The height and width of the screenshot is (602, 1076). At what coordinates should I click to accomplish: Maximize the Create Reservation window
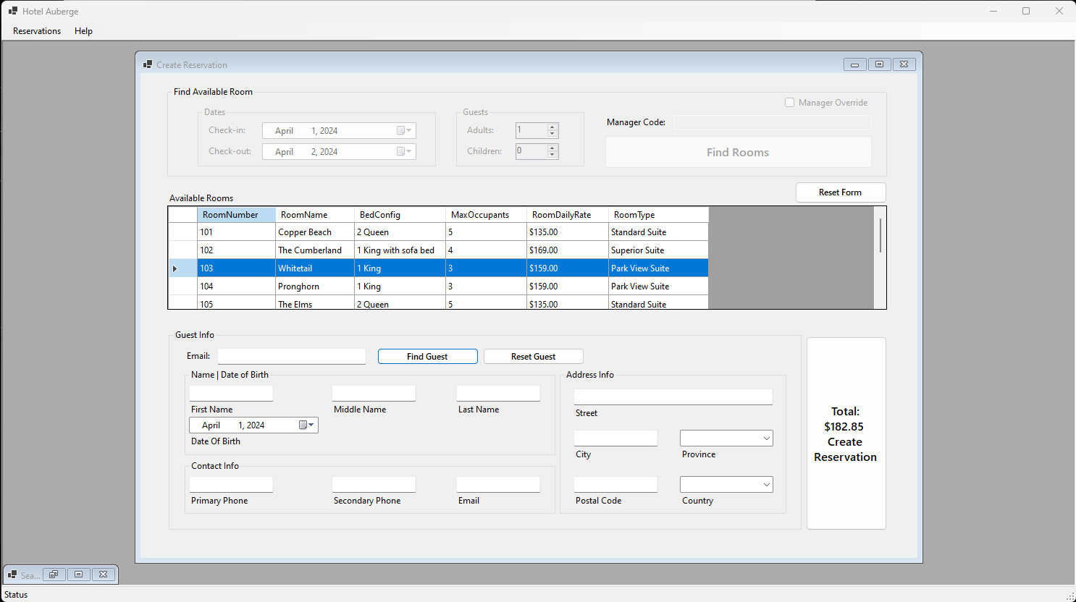coord(879,64)
